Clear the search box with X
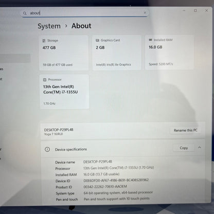This screenshot has height=214, width=214. [145, 12]
